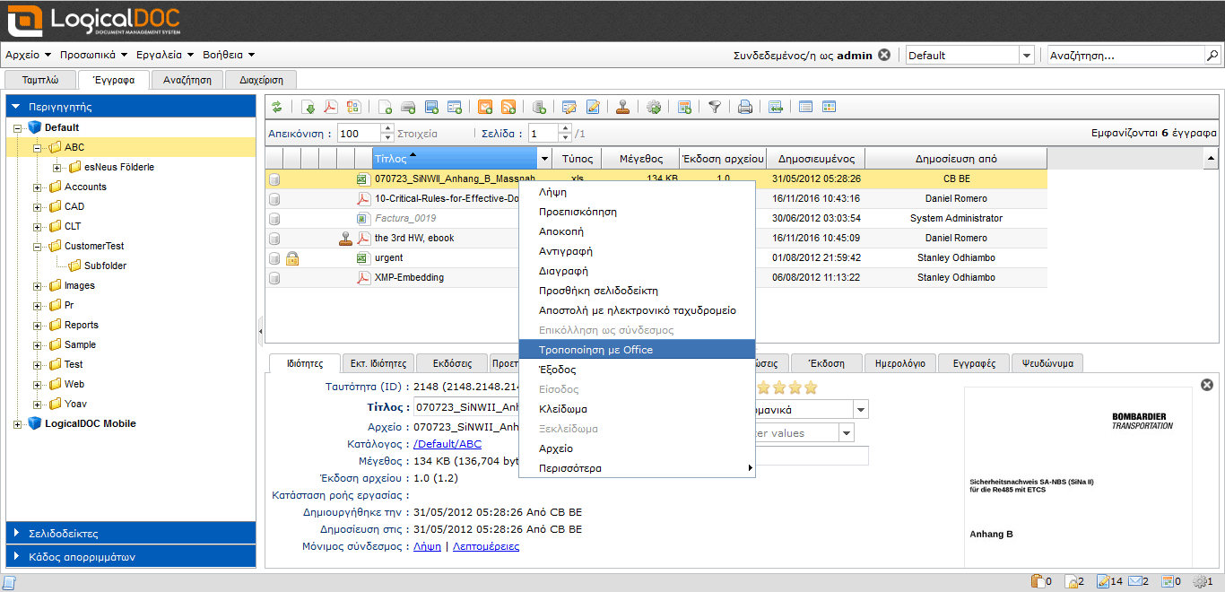
Task: Click the locked documents icon in the status bar
Action: tap(1070, 580)
